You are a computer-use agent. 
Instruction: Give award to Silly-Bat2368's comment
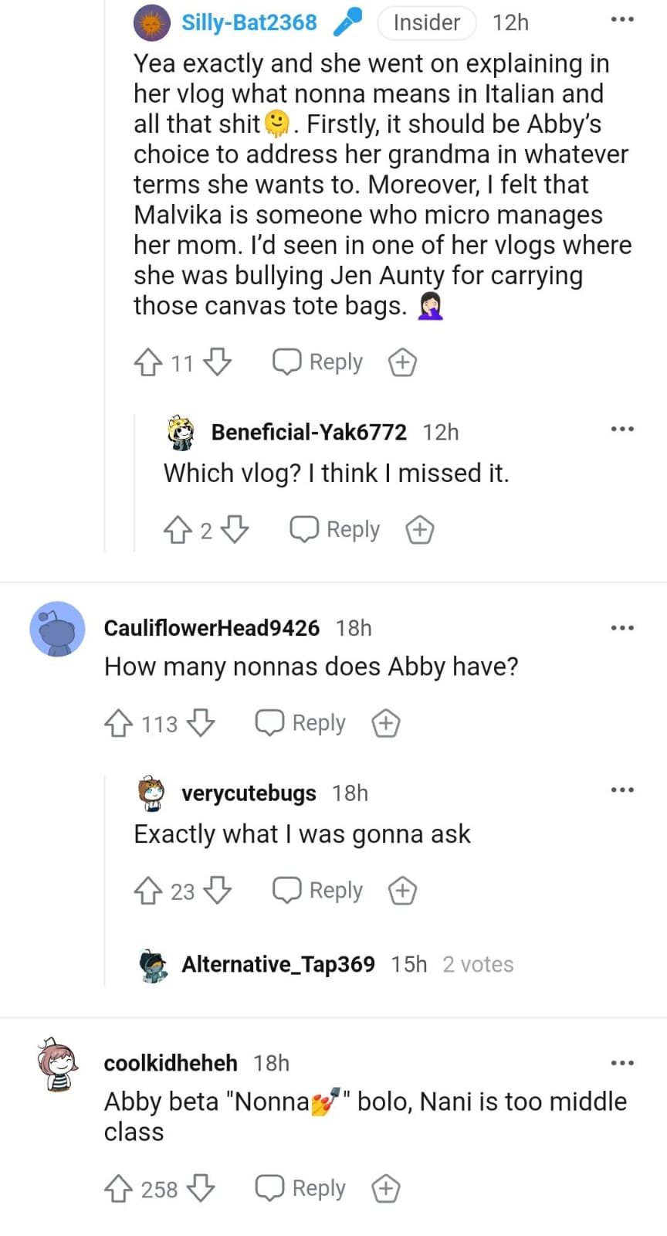point(402,362)
